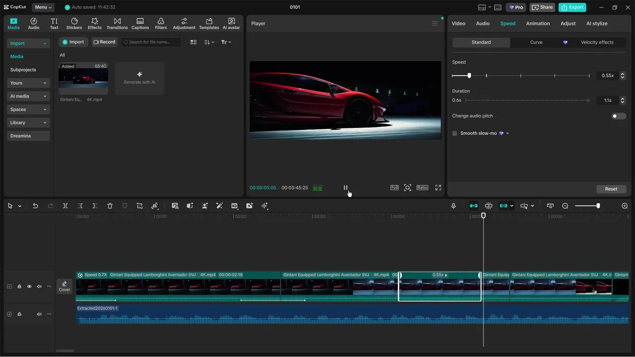Image resolution: width=635 pixels, height=357 pixels.
Task: Pause the video playback
Action: pyautogui.click(x=346, y=187)
